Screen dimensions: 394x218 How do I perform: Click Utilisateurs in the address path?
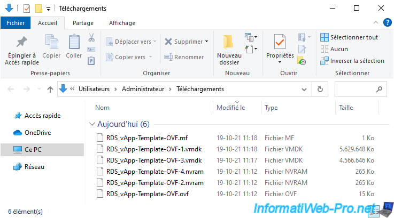pyautogui.click(x=94, y=89)
